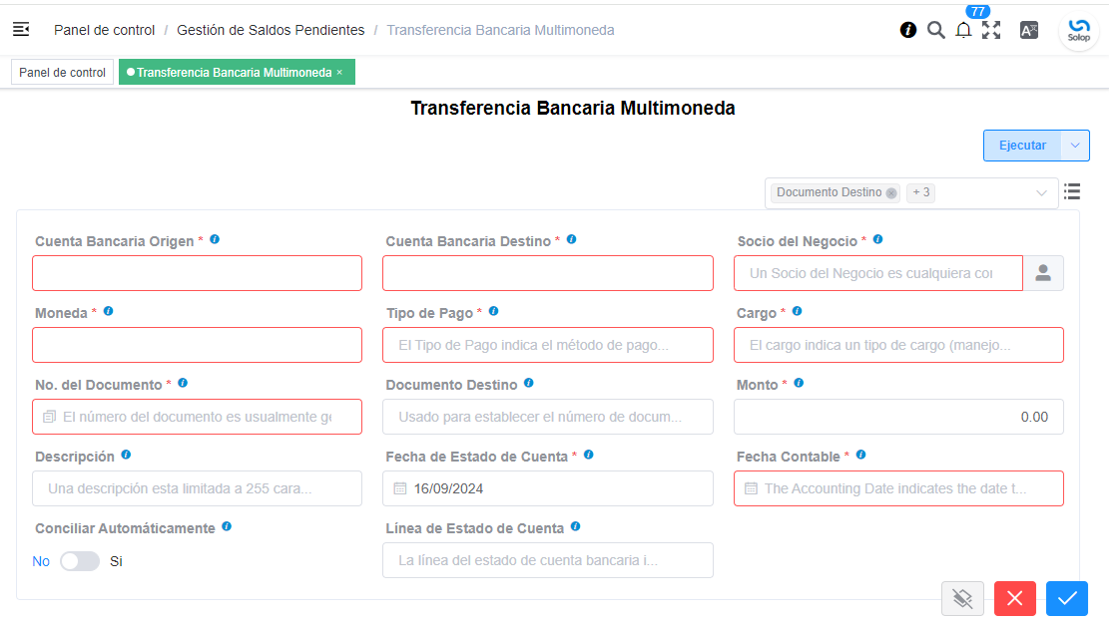Show info for Monto field
The image size is (1109, 623).
tap(799, 383)
